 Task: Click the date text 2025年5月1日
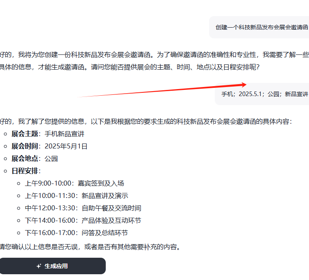click(x=66, y=146)
